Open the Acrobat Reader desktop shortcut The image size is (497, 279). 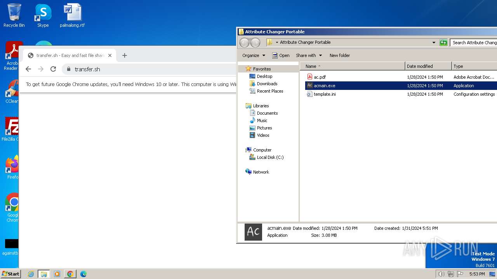(12, 56)
